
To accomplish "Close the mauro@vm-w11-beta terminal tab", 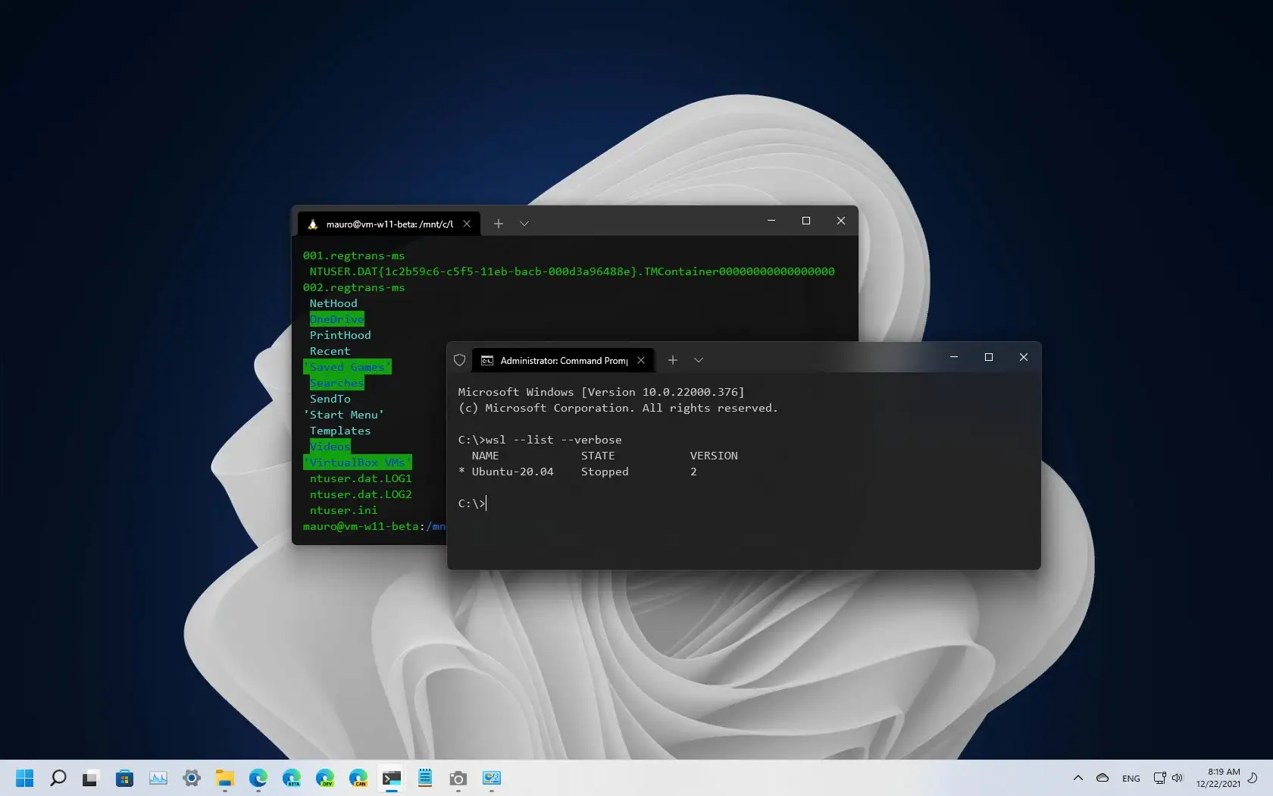I will click(x=467, y=224).
